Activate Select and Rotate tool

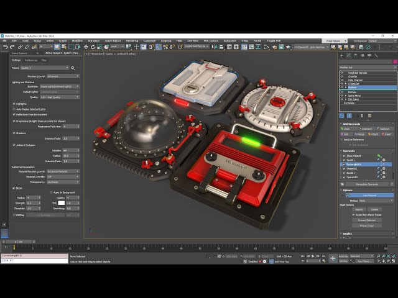point(93,47)
